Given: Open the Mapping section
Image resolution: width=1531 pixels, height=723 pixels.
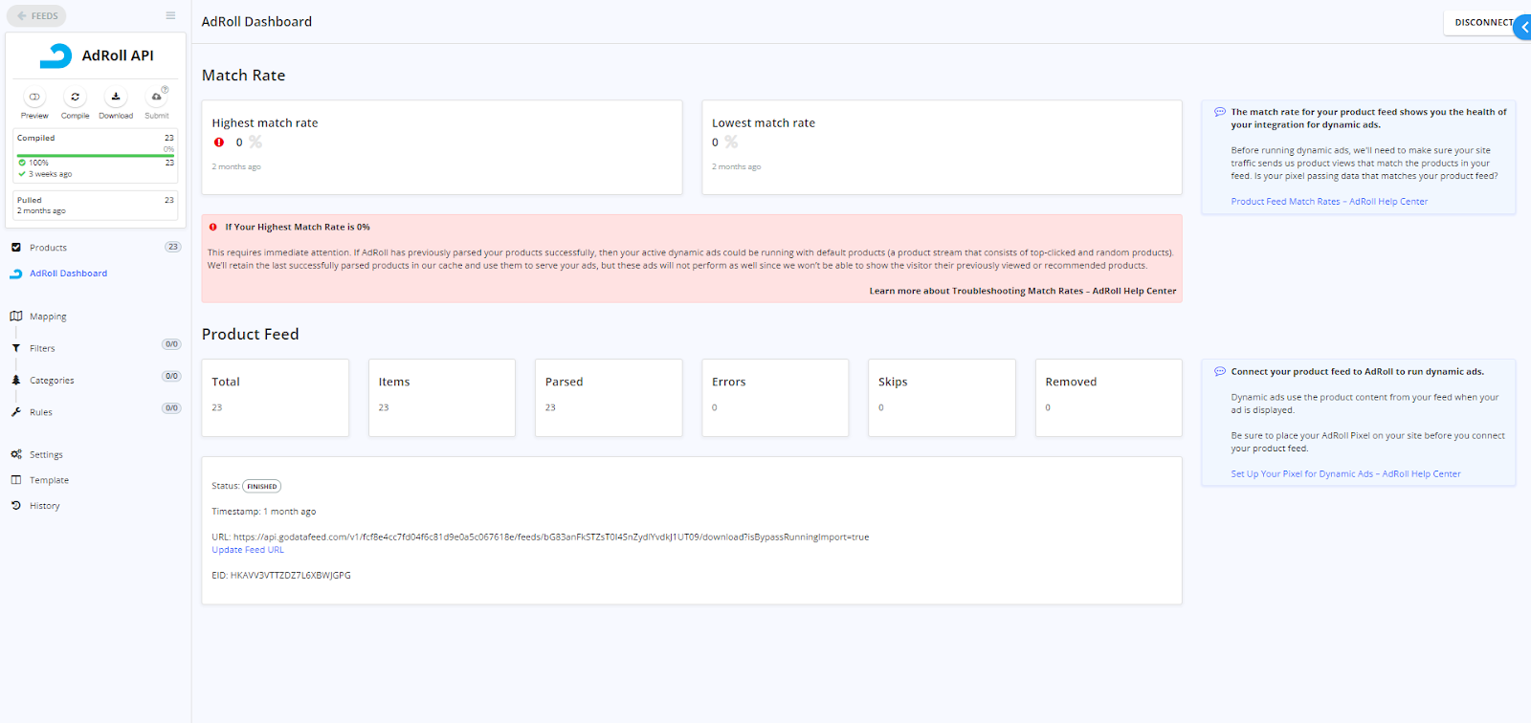Looking at the screenshot, I should pos(48,317).
